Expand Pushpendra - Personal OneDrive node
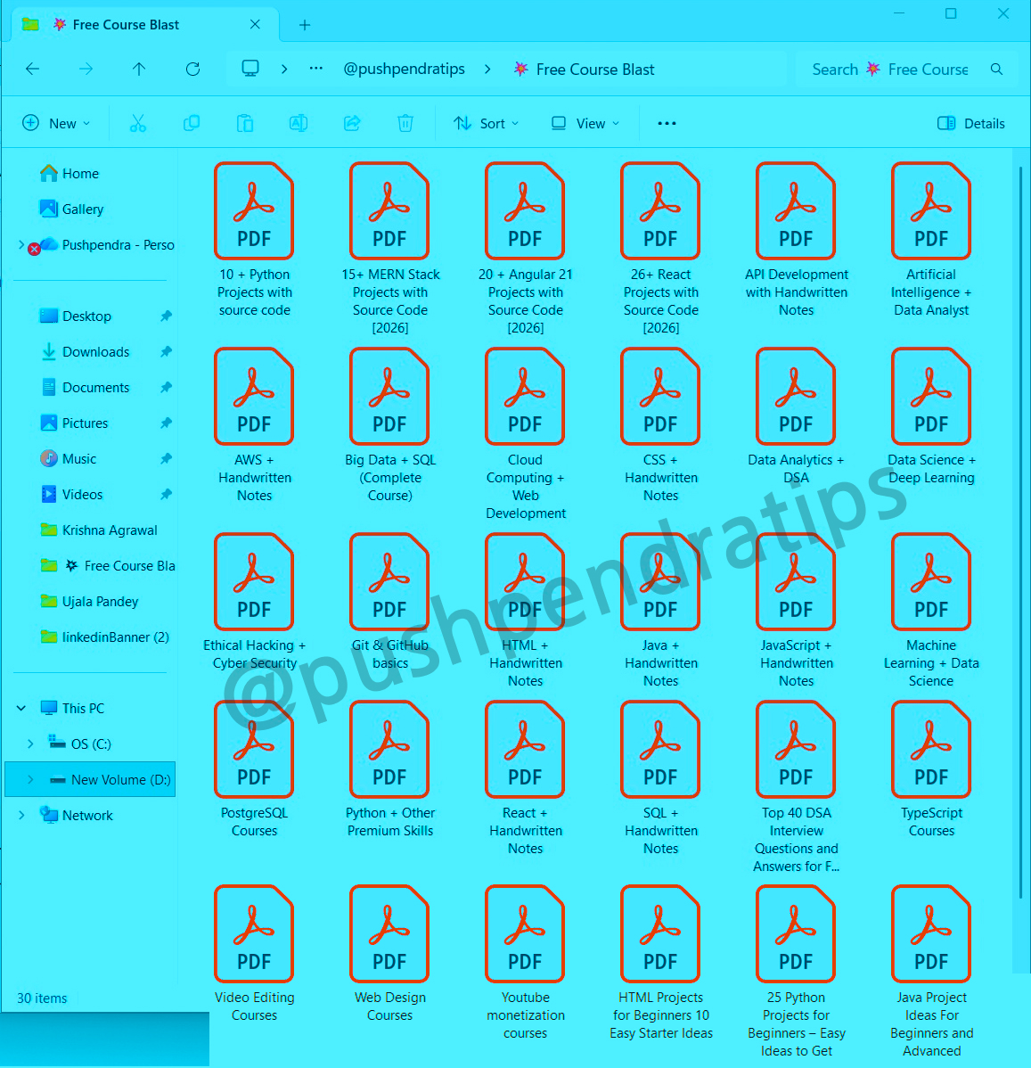 tap(20, 244)
